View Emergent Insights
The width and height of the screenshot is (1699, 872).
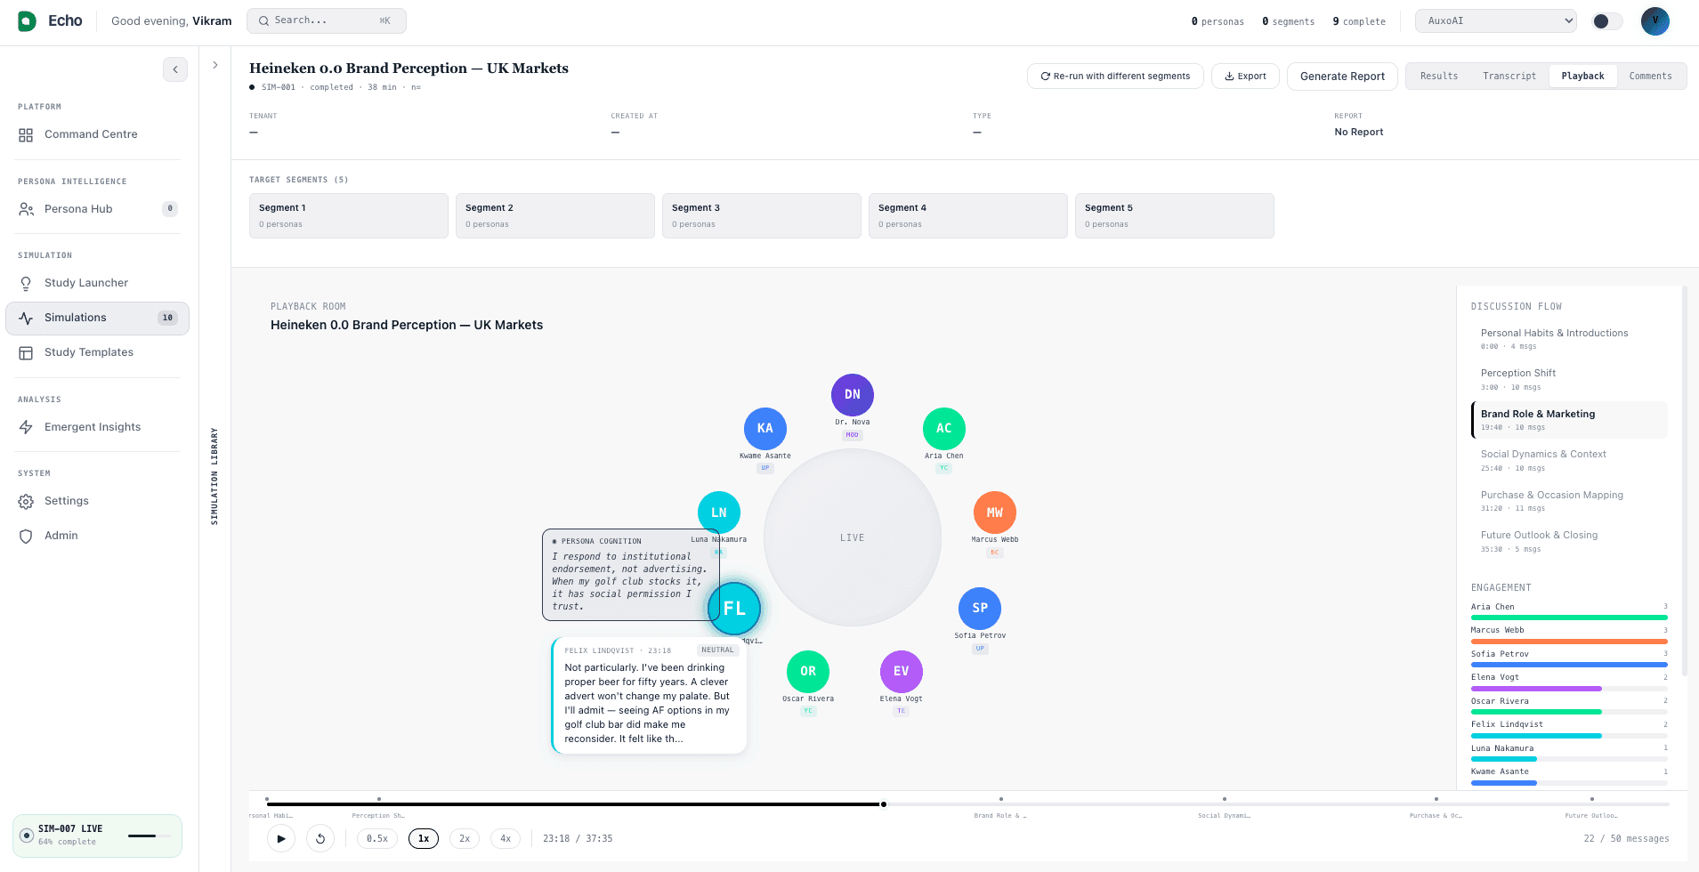pyautogui.click(x=97, y=427)
